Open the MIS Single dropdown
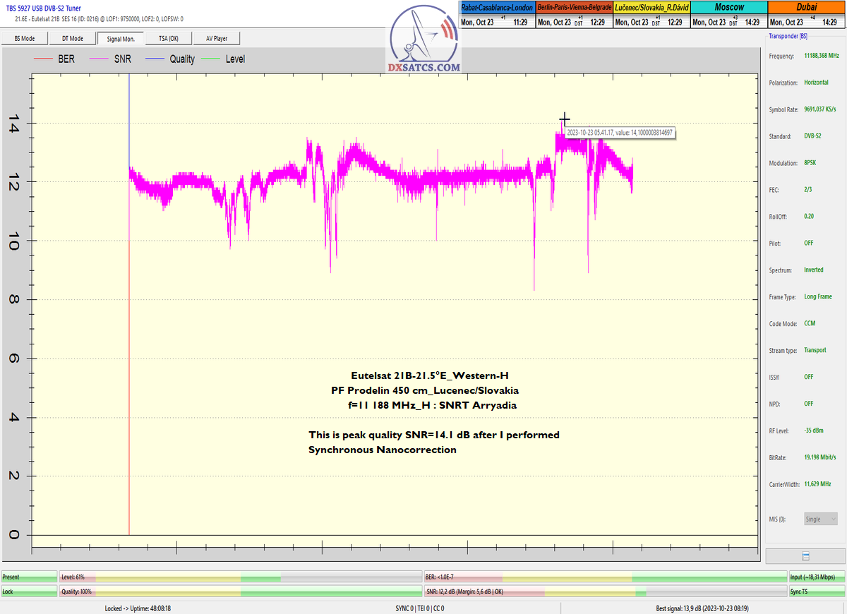The height and width of the screenshot is (614, 847). point(821,519)
